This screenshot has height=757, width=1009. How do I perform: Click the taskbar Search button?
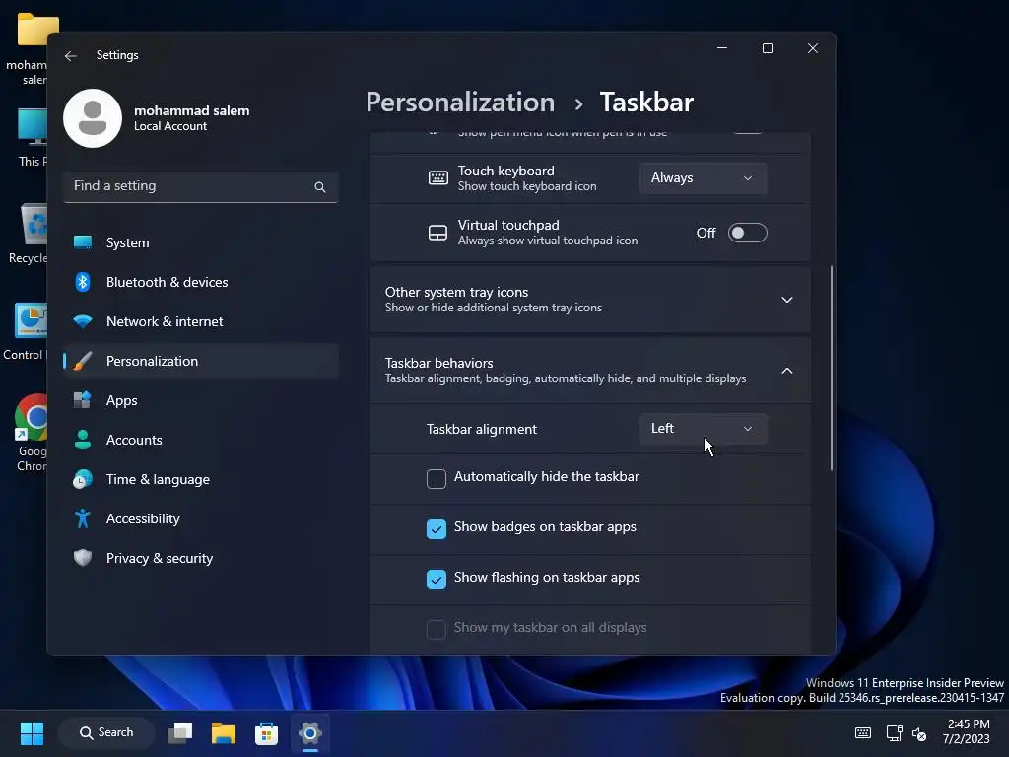106,733
